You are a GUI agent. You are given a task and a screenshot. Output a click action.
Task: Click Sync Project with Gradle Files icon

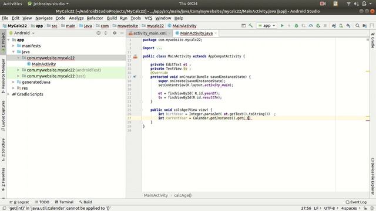tap(334, 25)
